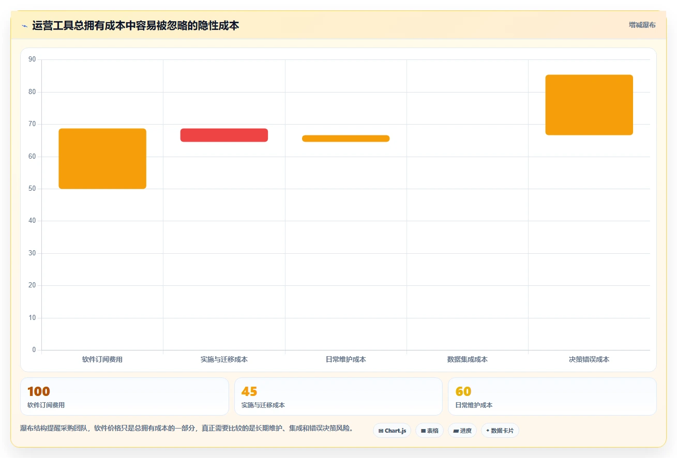
Task: Click the thin orange 日常维护成本 bar
Action: pyautogui.click(x=345, y=139)
